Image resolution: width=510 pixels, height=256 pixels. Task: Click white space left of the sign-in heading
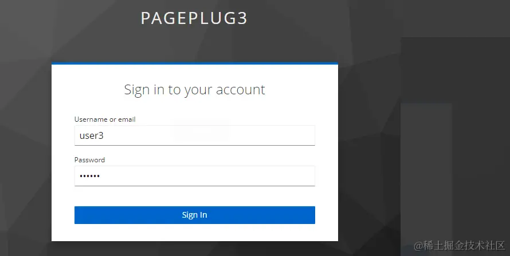coord(88,90)
